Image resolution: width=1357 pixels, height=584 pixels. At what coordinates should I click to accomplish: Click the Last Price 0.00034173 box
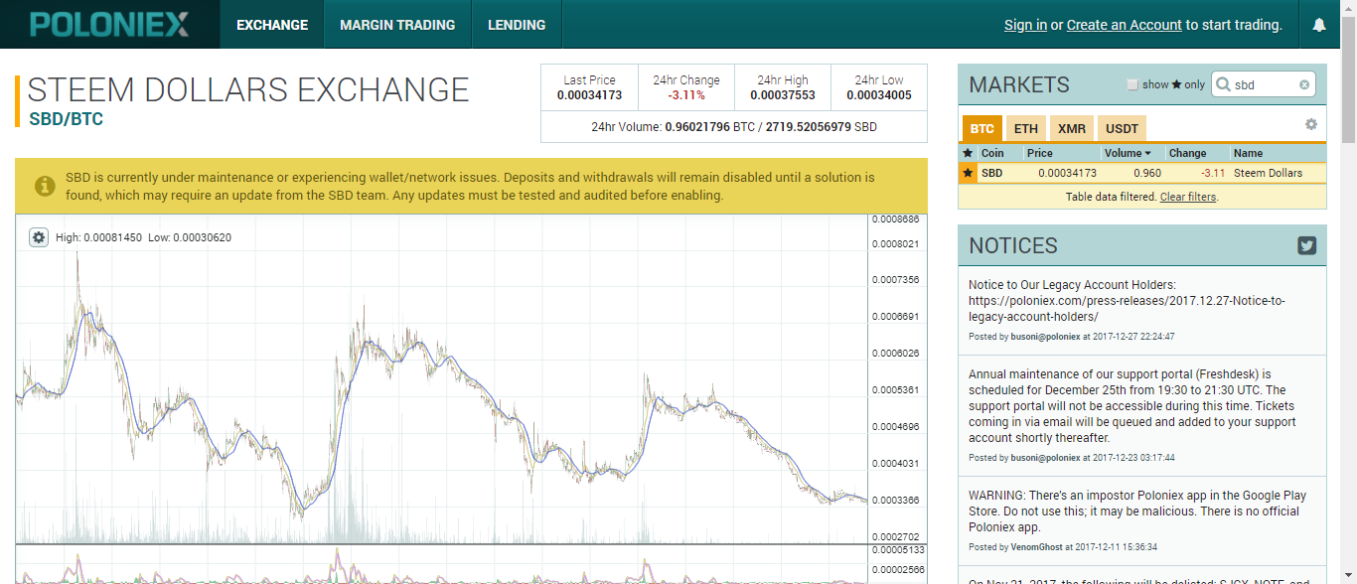[589, 87]
